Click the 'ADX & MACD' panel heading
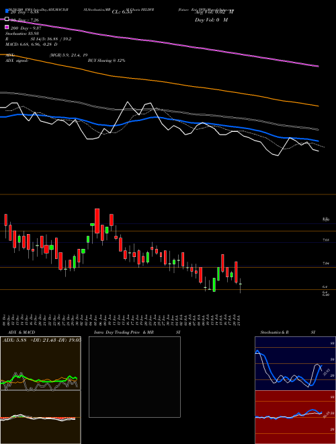 tap(22, 332)
